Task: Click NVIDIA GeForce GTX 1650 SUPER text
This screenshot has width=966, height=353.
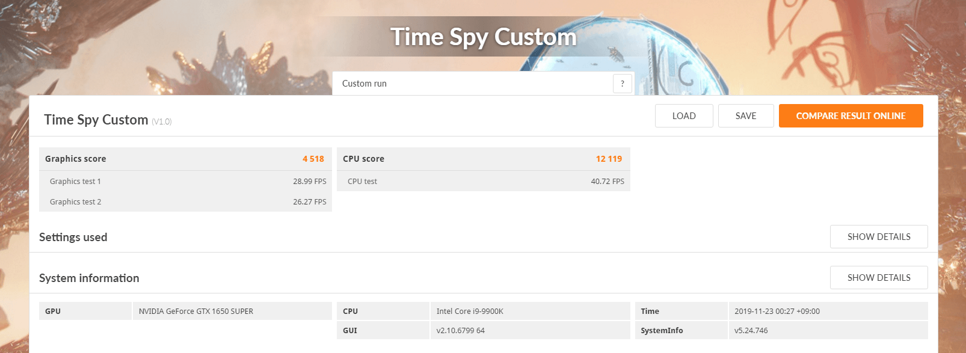Action: (196, 311)
